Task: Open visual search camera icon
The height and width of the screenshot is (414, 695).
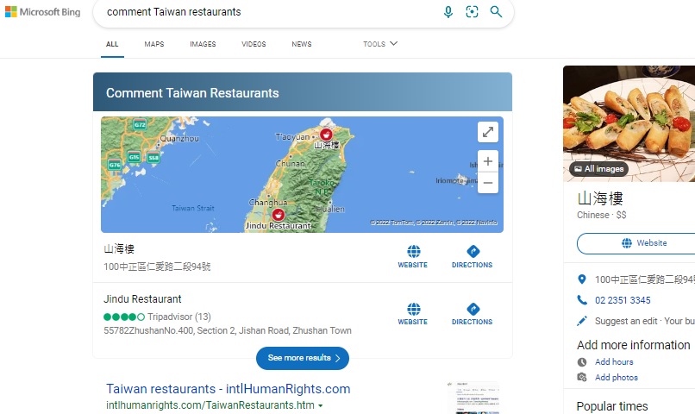Action: tap(472, 12)
